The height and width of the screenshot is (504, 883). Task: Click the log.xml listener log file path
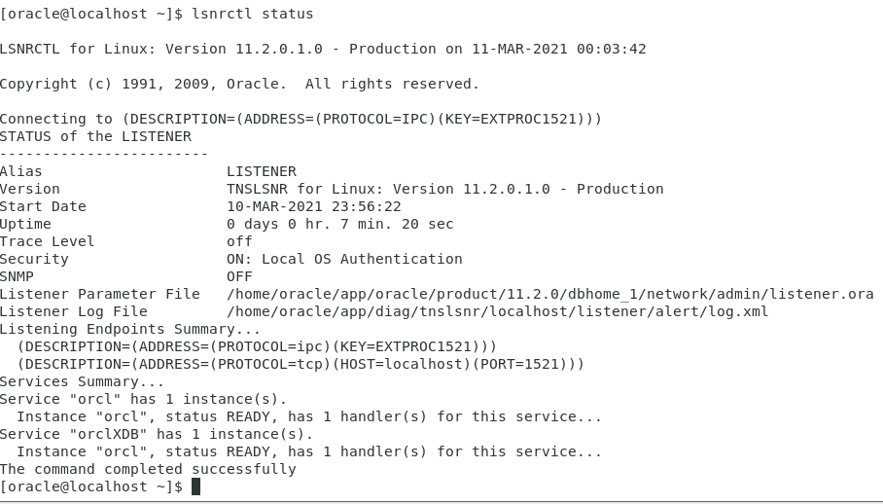pyautogui.click(x=498, y=311)
